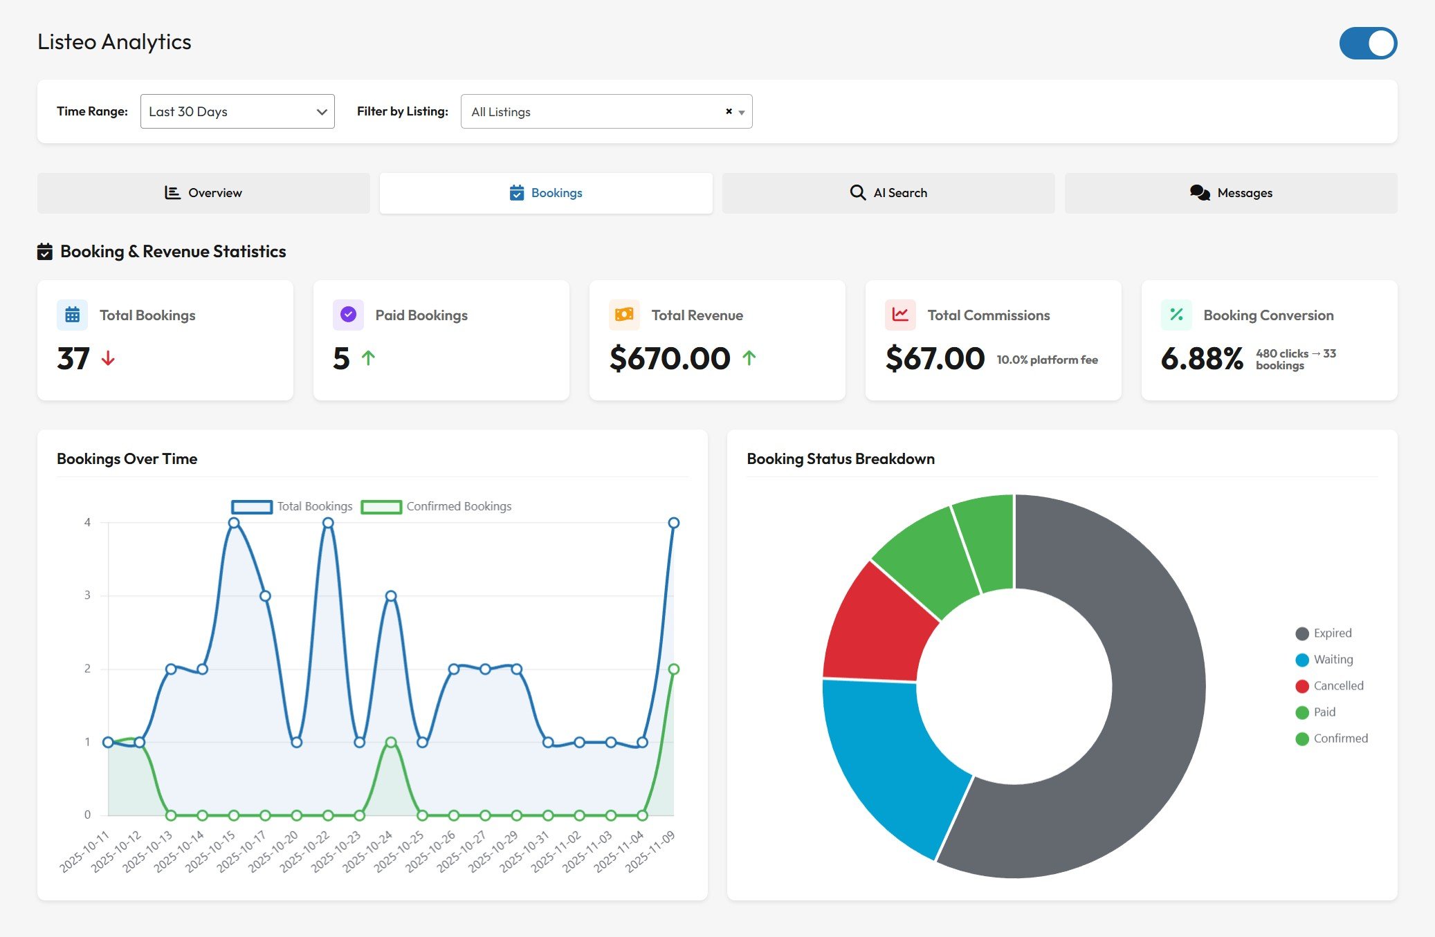Toggle the Total Bookings legend in the chart
This screenshot has height=937, width=1435.
click(x=291, y=505)
